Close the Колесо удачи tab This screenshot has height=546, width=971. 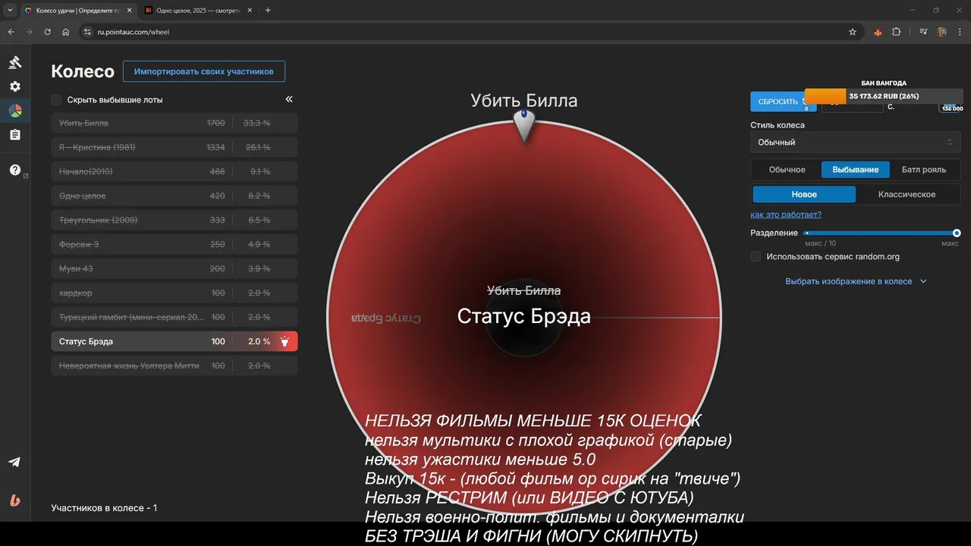click(129, 11)
